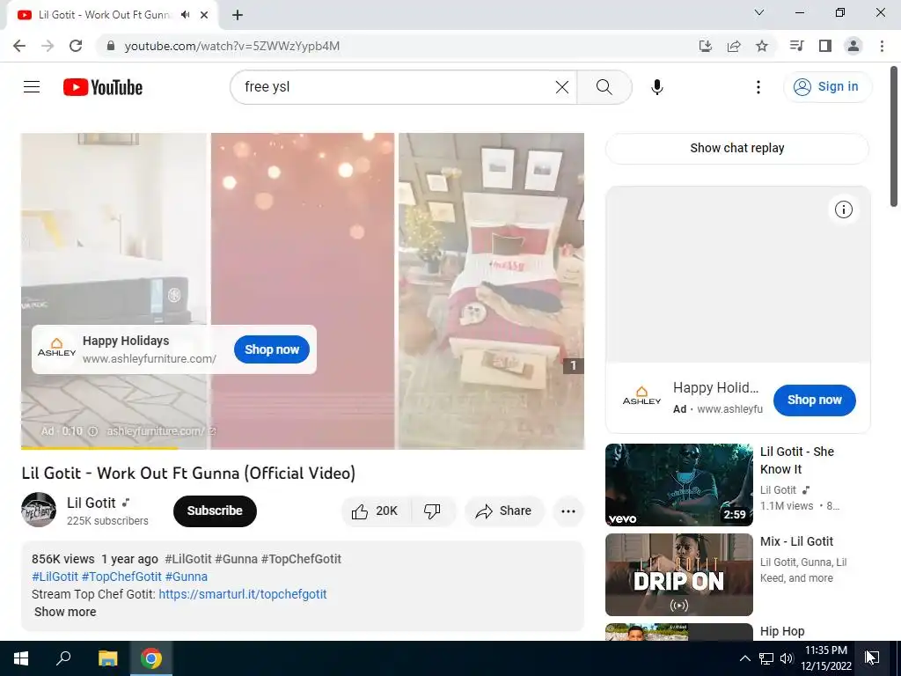Clear the search box with the X icon
The image size is (901, 676).
[562, 87]
